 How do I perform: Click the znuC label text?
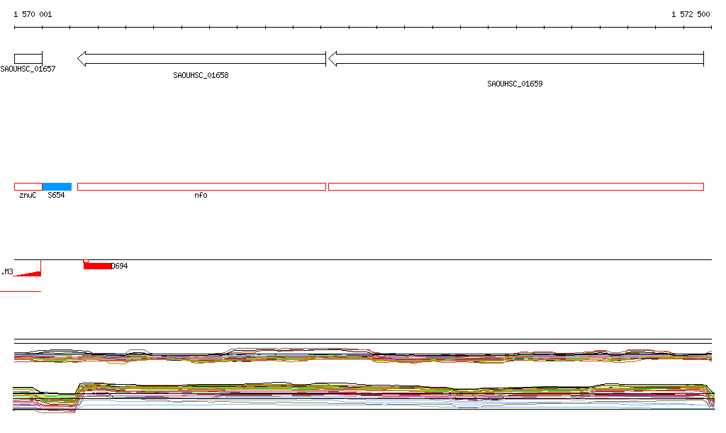tap(28, 195)
